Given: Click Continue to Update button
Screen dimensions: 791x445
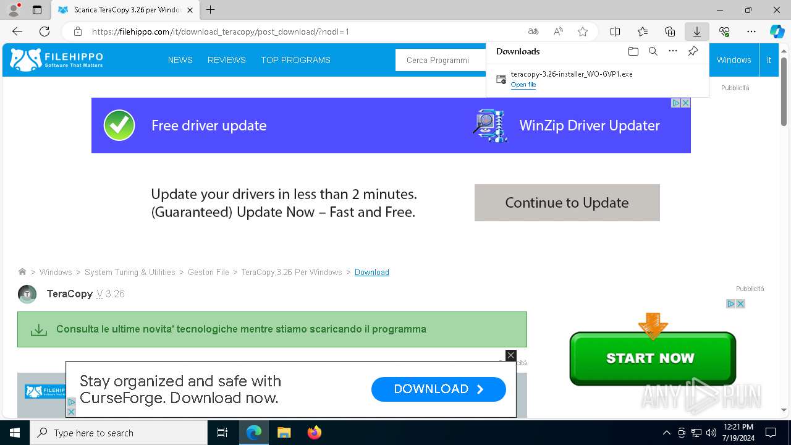Looking at the screenshot, I should 567,203.
